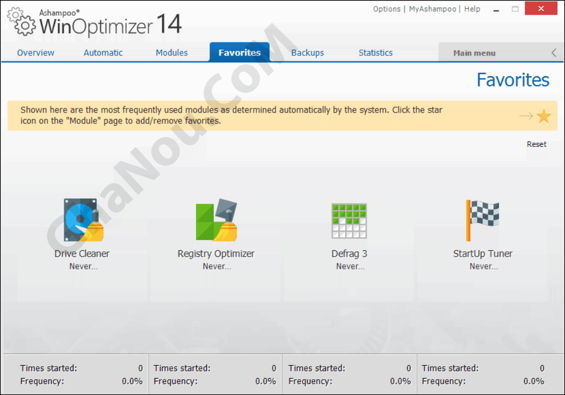Image resolution: width=565 pixels, height=395 pixels.
Task: View the Statistics tab
Action: 376,53
